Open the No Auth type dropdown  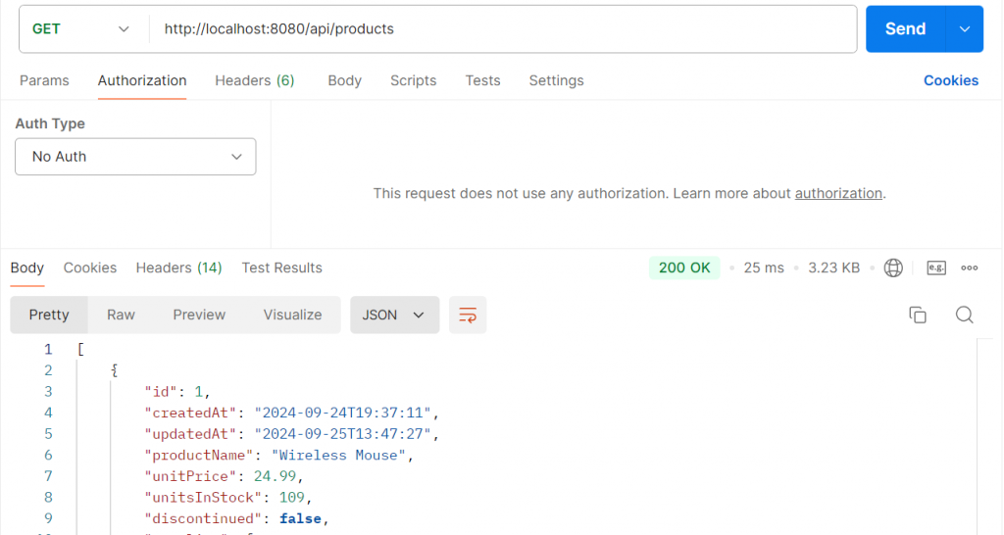[x=135, y=157]
